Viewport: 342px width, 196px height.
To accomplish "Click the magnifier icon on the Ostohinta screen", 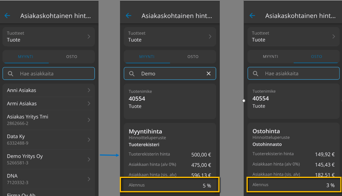I will click(255, 74).
